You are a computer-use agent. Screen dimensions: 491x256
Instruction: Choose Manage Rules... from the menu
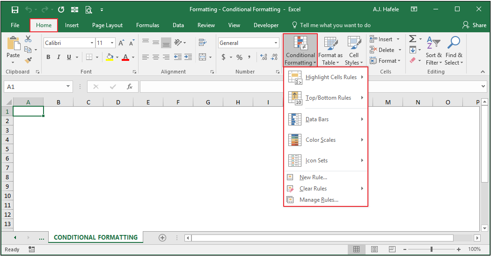coord(326,200)
